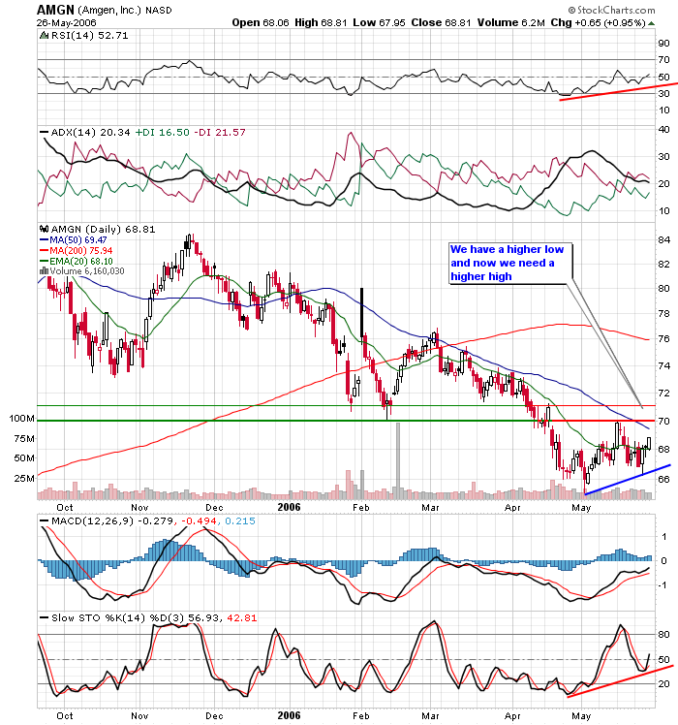Click the 'EMA(20) 68.10' legend entry

click(x=81, y=262)
